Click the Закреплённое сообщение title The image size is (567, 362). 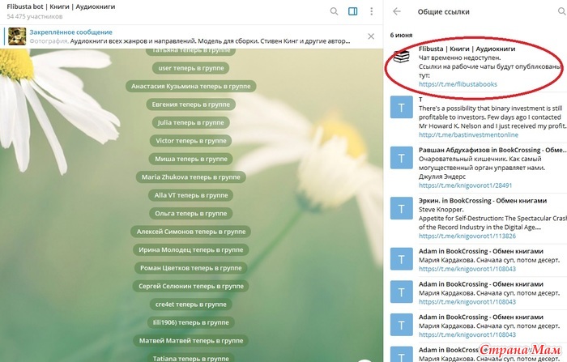pos(71,32)
